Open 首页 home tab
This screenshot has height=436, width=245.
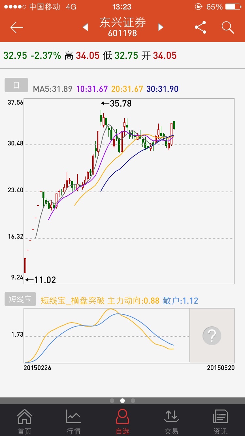click(x=24, y=422)
